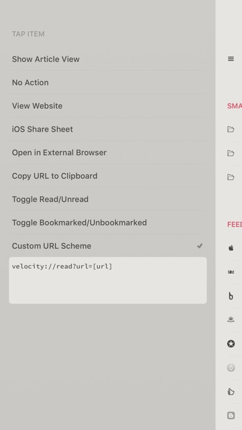Click the light gray round avatar feed
242x430 pixels.
231,368
